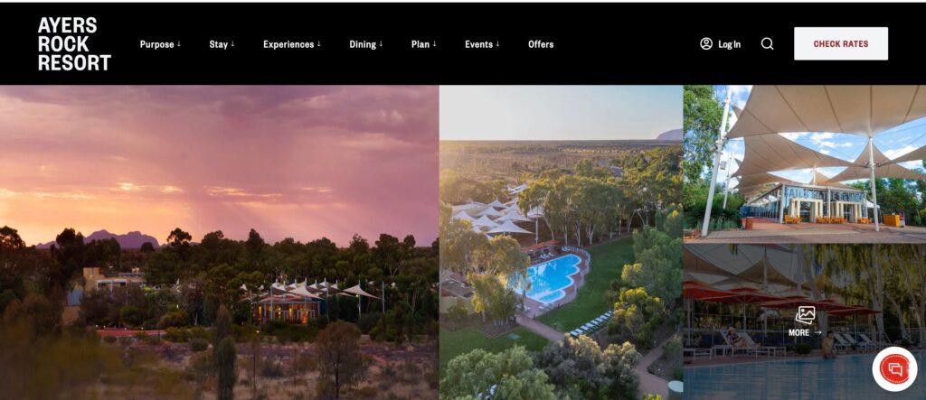Open the Events navigation menu

[482, 44]
